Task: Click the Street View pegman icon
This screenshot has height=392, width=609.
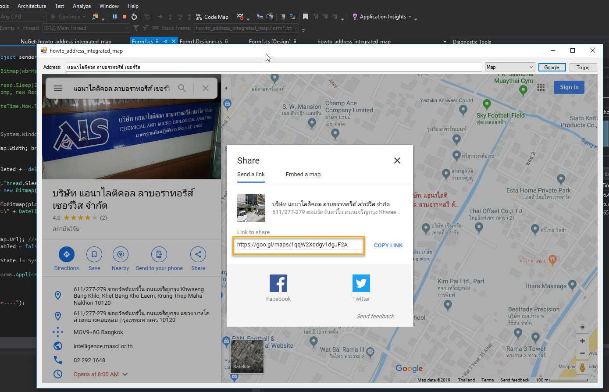Action: (x=582, y=367)
